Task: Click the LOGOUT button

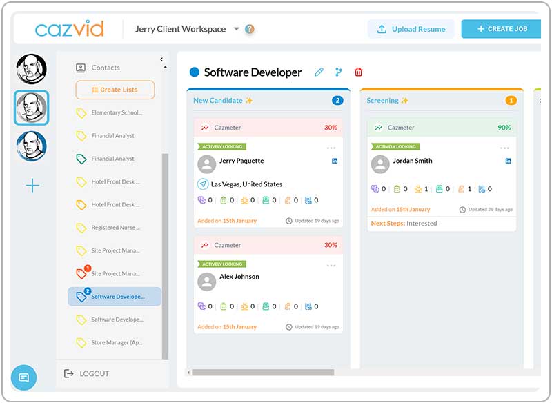Action: [x=87, y=373]
